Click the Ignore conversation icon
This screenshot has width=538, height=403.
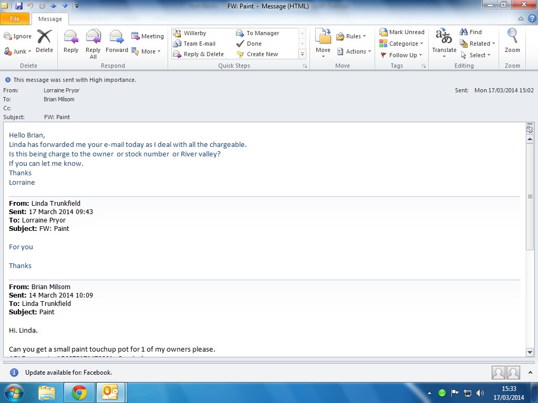coord(17,36)
